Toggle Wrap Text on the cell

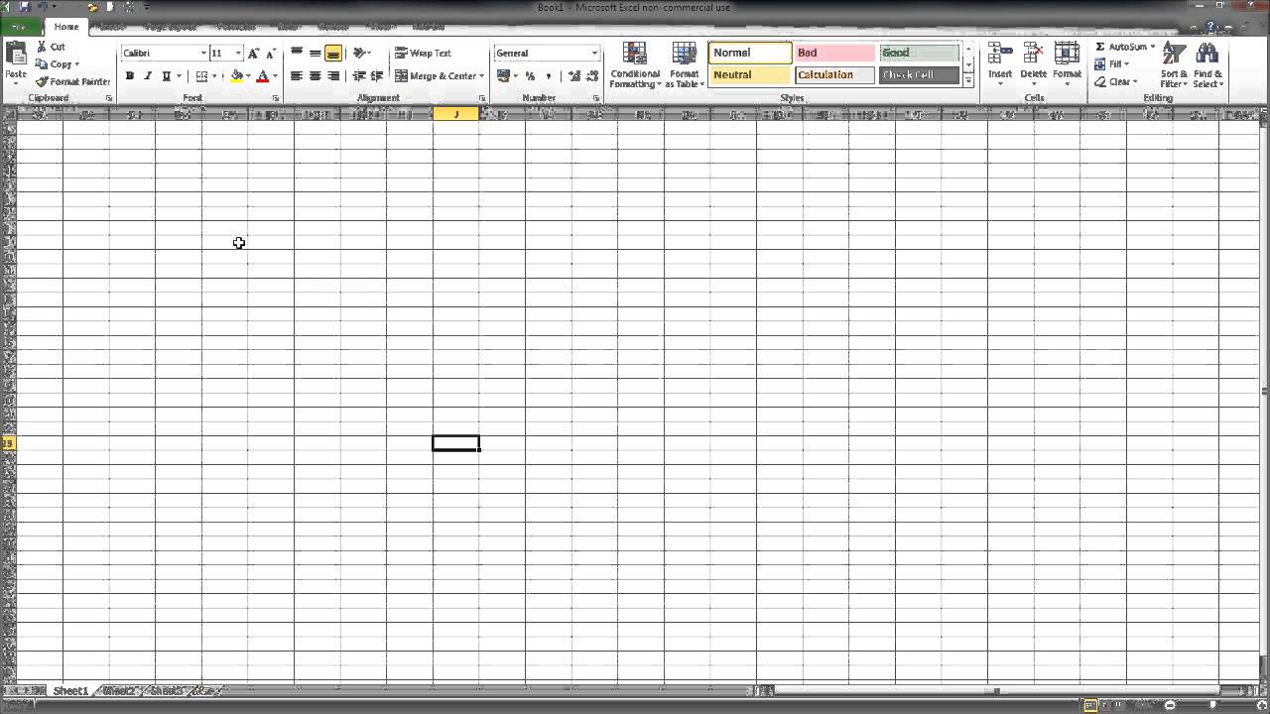[x=423, y=54]
